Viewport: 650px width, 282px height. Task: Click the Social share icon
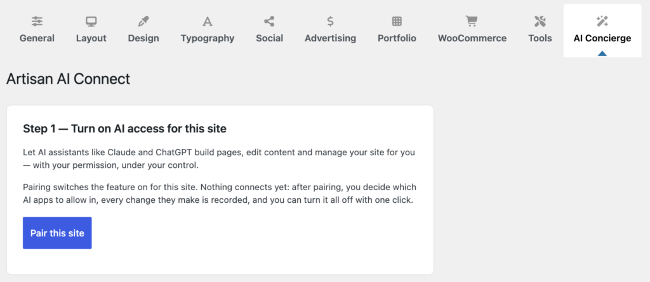[x=269, y=21]
